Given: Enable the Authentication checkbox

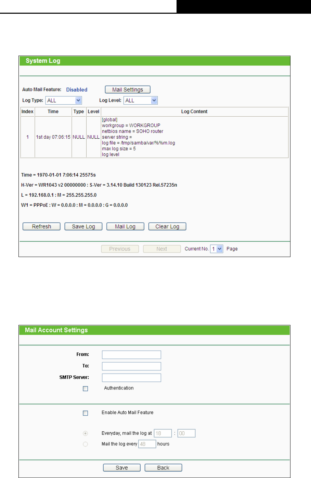Looking at the screenshot, I should (86, 388).
